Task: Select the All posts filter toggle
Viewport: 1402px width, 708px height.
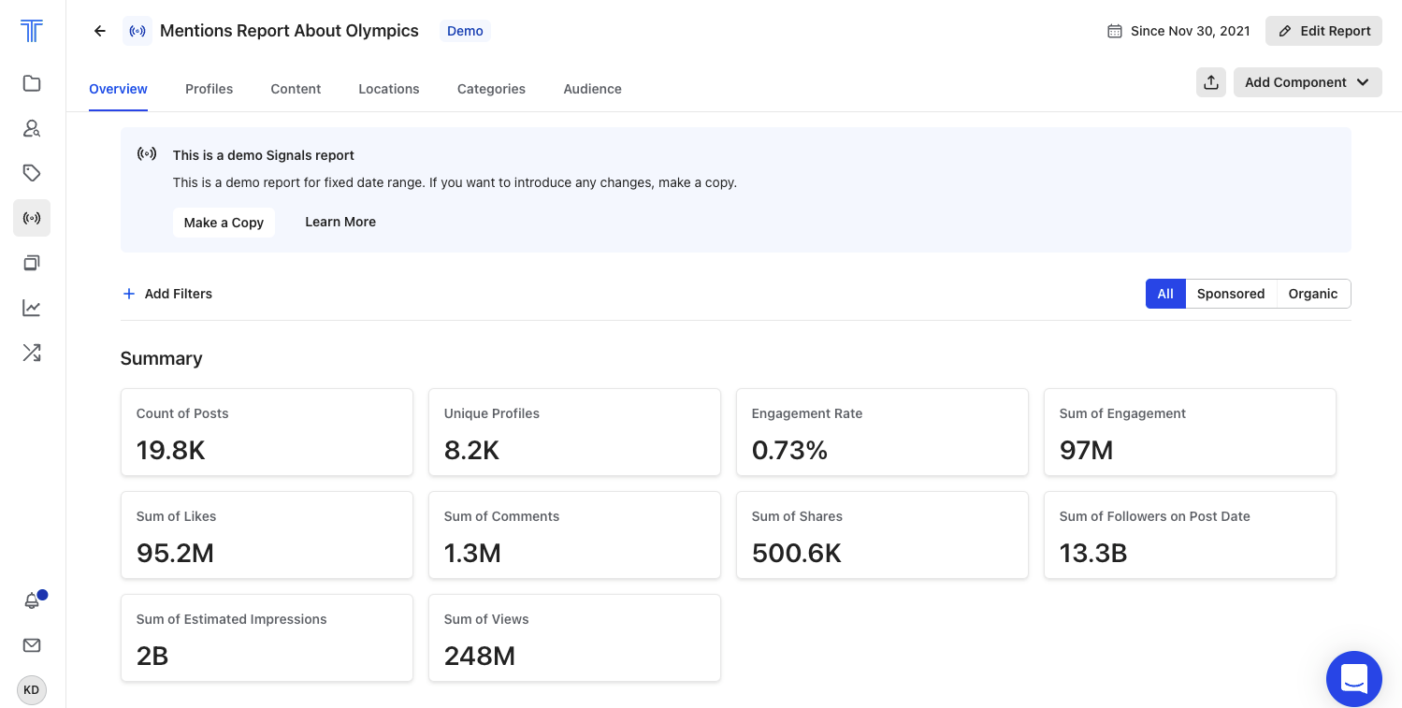Action: click(x=1164, y=294)
